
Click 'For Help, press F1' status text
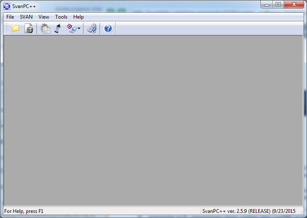[24, 211]
